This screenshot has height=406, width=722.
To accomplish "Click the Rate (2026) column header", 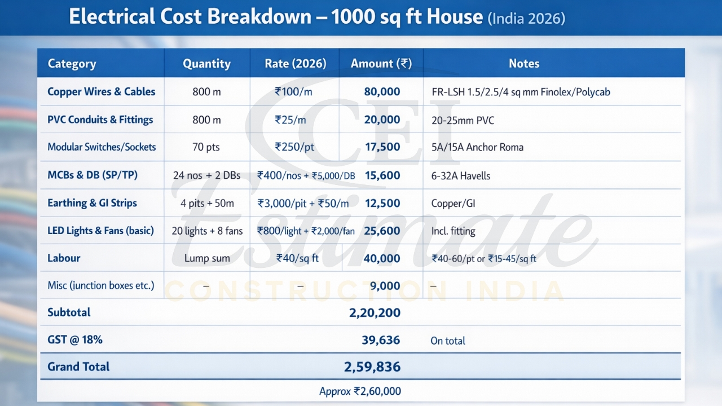I will point(294,63).
